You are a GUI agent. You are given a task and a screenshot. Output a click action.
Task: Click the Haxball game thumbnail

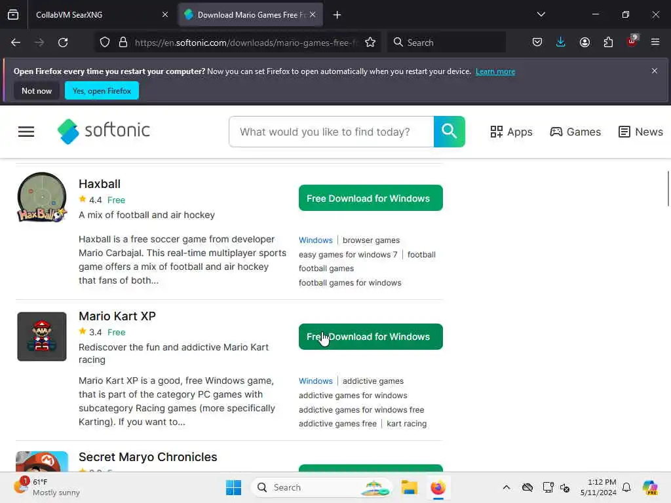click(42, 197)
